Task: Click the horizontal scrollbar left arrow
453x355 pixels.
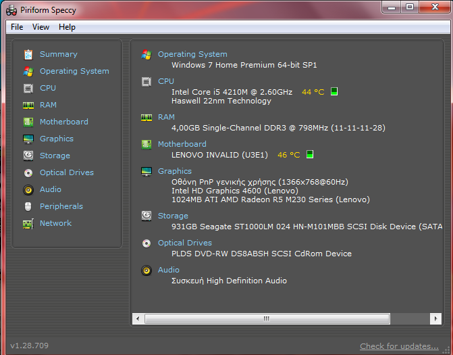Action: tap(138, 319)
